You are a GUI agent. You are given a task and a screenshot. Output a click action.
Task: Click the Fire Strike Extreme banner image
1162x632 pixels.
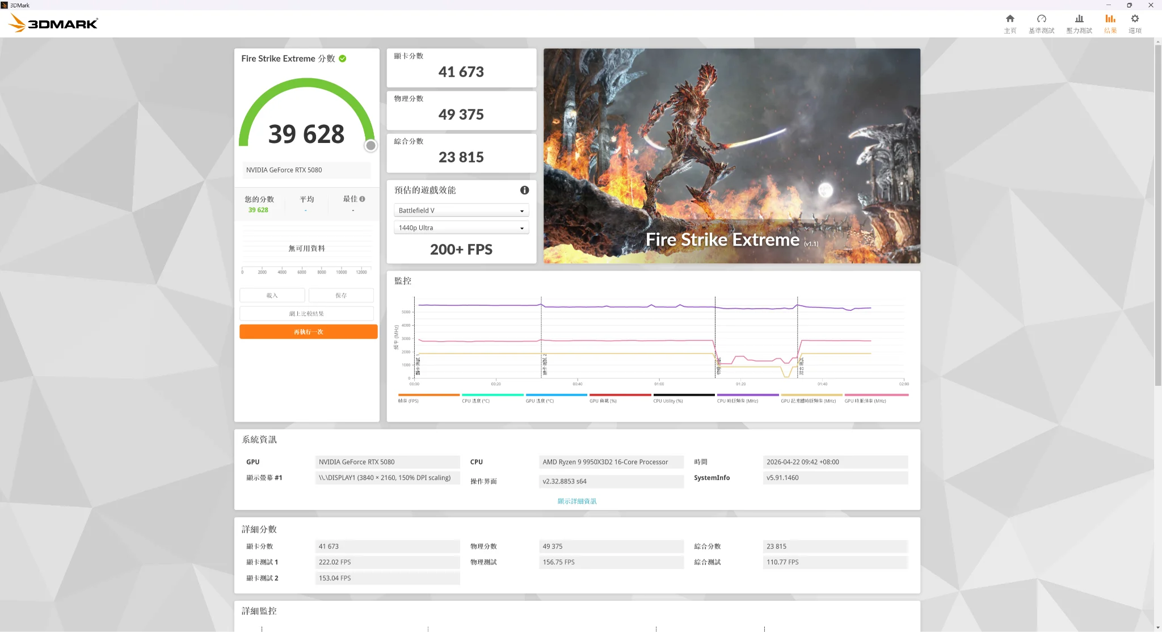[732, 155]
